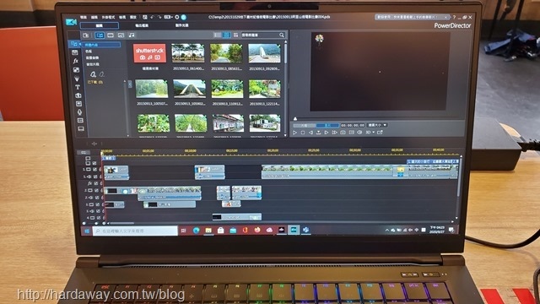The image size is (540, 304).
Task: Click the library search magnifier icon
Action: click(x=282, y=35)
